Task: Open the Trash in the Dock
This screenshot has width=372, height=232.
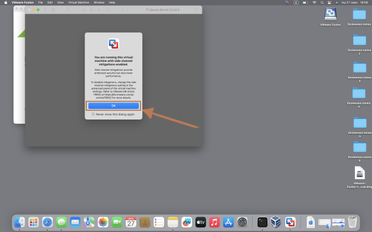Action: (352, 222)
